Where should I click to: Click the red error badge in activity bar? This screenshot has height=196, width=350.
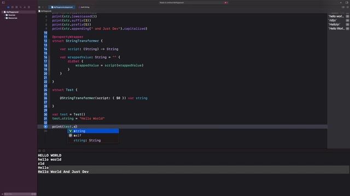(226, 3)
